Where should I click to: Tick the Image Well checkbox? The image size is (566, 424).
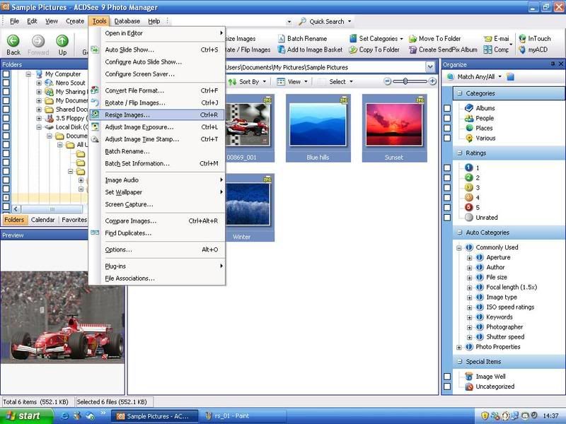click(x=447, y=377)
